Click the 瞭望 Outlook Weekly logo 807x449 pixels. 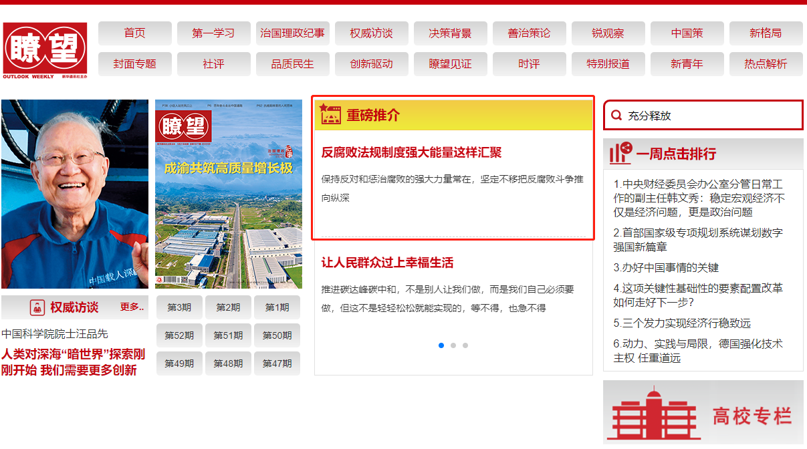pyautogui.click(x=45, y=51)
